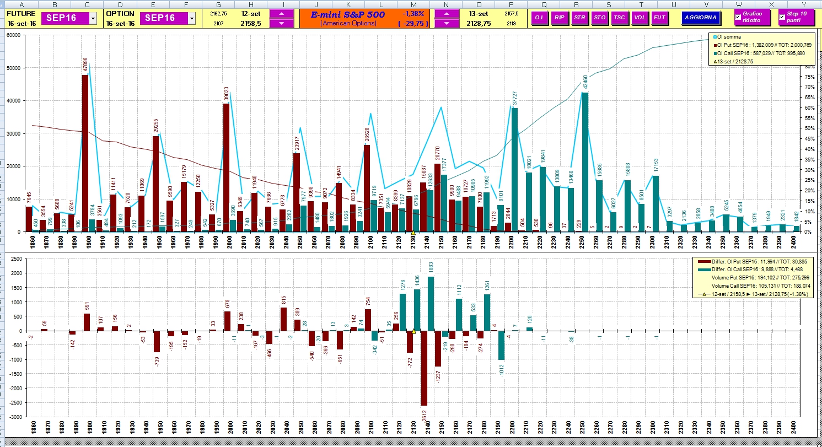Select column header H
The image size is (822, 447).
tap(251, 4)
